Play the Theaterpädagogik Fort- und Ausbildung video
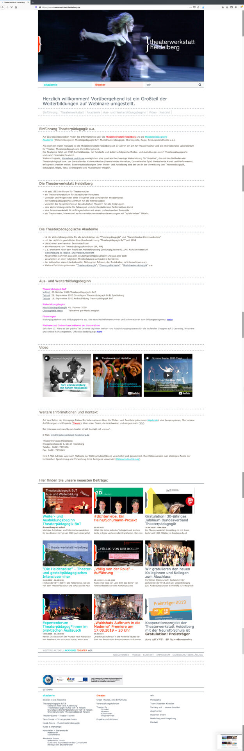This screenshot has height=751, width=244. pos(67,375)
